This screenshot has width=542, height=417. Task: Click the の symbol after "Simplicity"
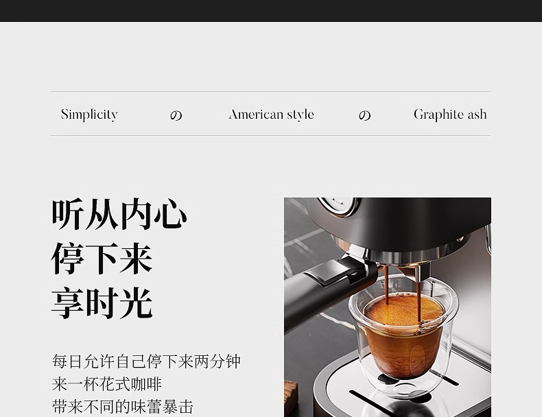(x=176, y=115)
